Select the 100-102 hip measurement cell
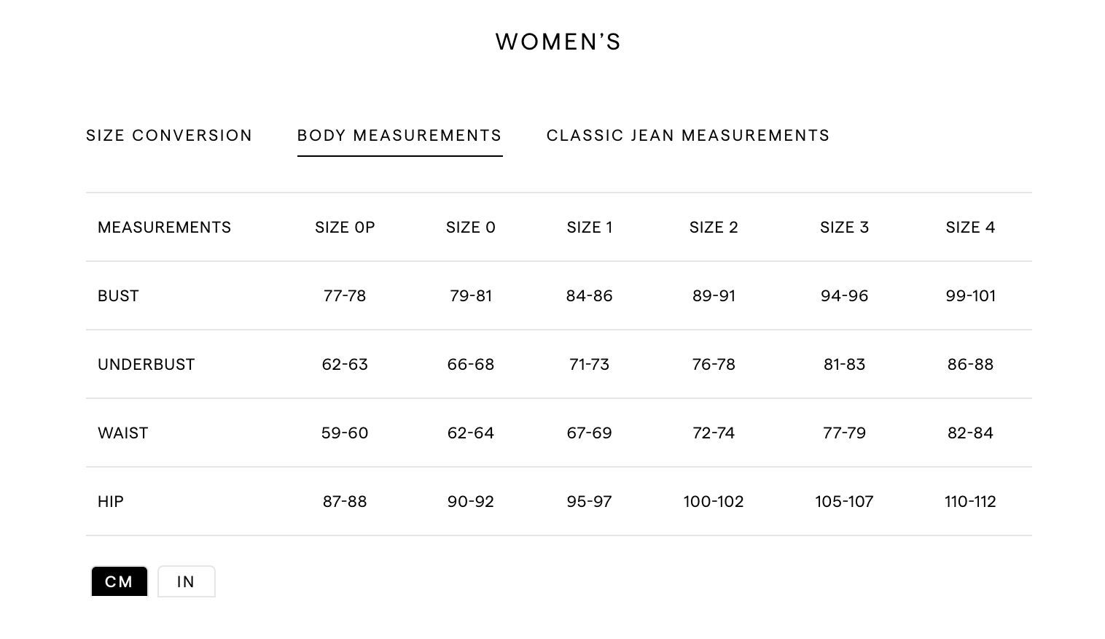 point(714,502)
